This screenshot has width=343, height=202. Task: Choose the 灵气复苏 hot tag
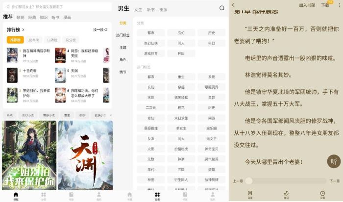(x=212, y=159)
